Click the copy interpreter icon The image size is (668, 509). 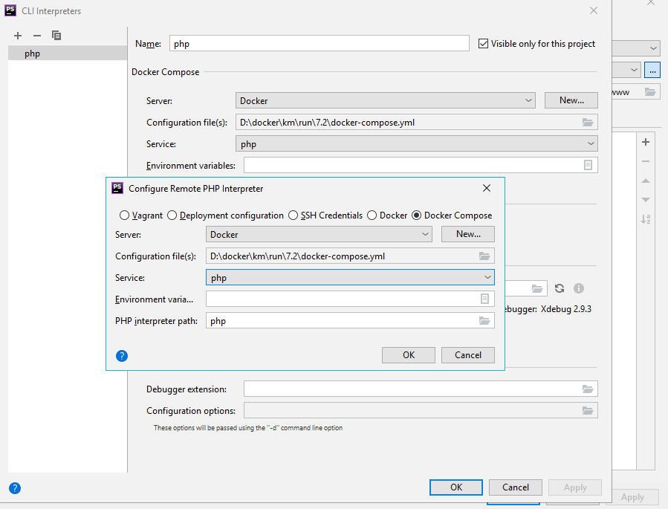pos(56,36)
